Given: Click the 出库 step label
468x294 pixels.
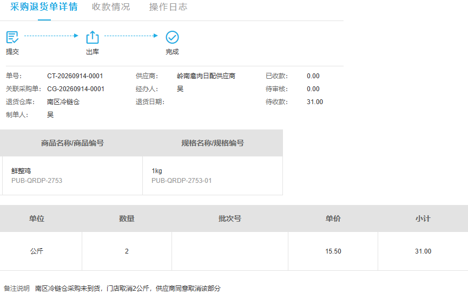Looking at the screenshot, I should click(93, 52).
